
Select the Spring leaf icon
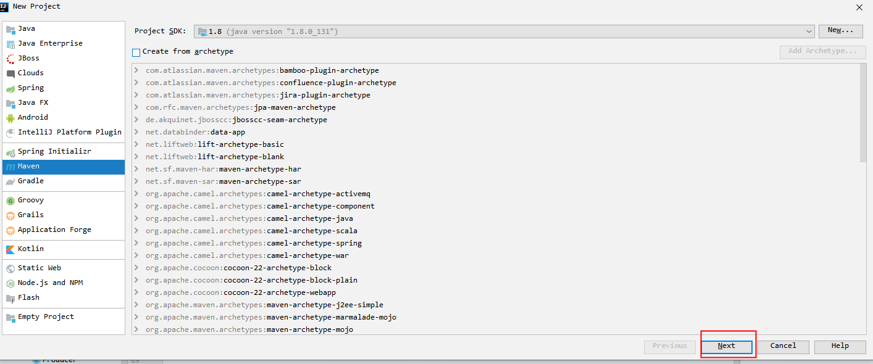10,88
